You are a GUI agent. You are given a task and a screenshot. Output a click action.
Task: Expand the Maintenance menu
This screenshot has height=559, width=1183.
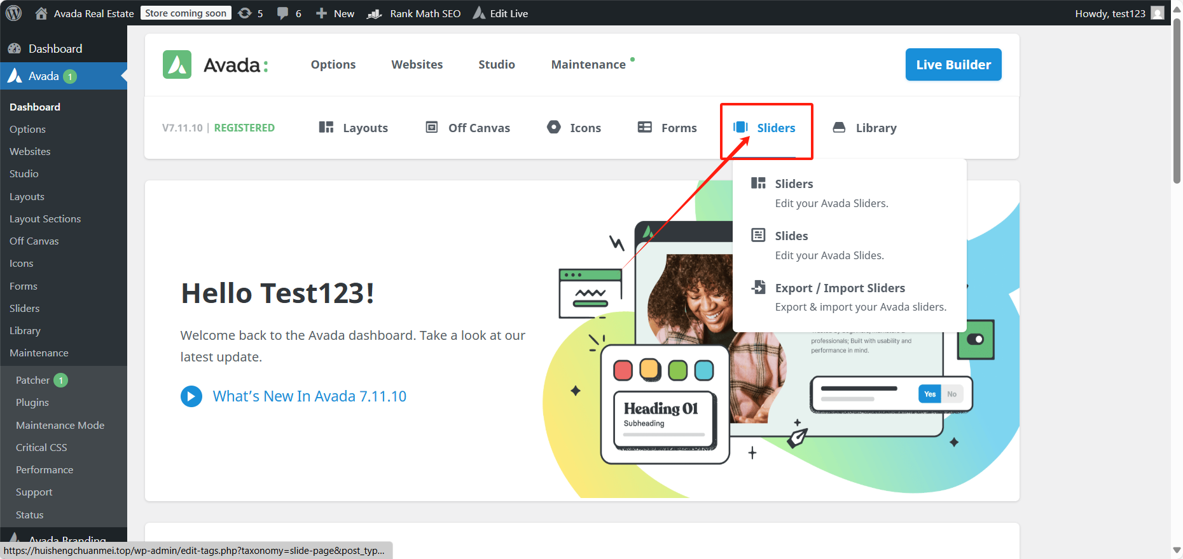(588, 65)
